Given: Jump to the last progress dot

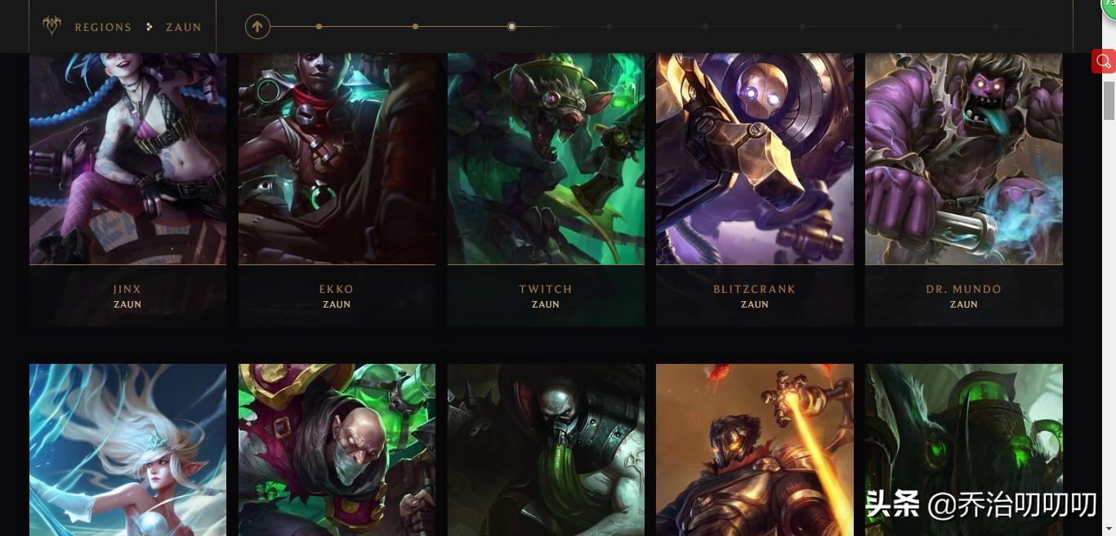Looking at the screenshot, I should pyautogui.click(x=995, y=27).
